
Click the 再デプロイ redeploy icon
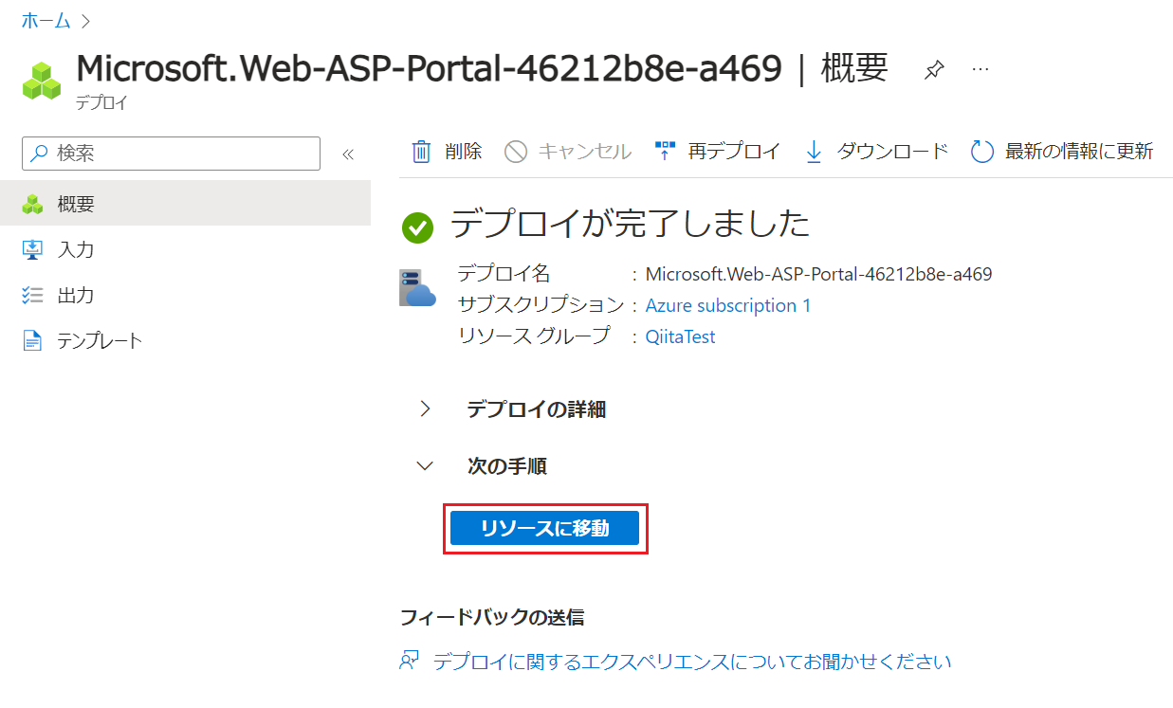(x=665, y=151)
